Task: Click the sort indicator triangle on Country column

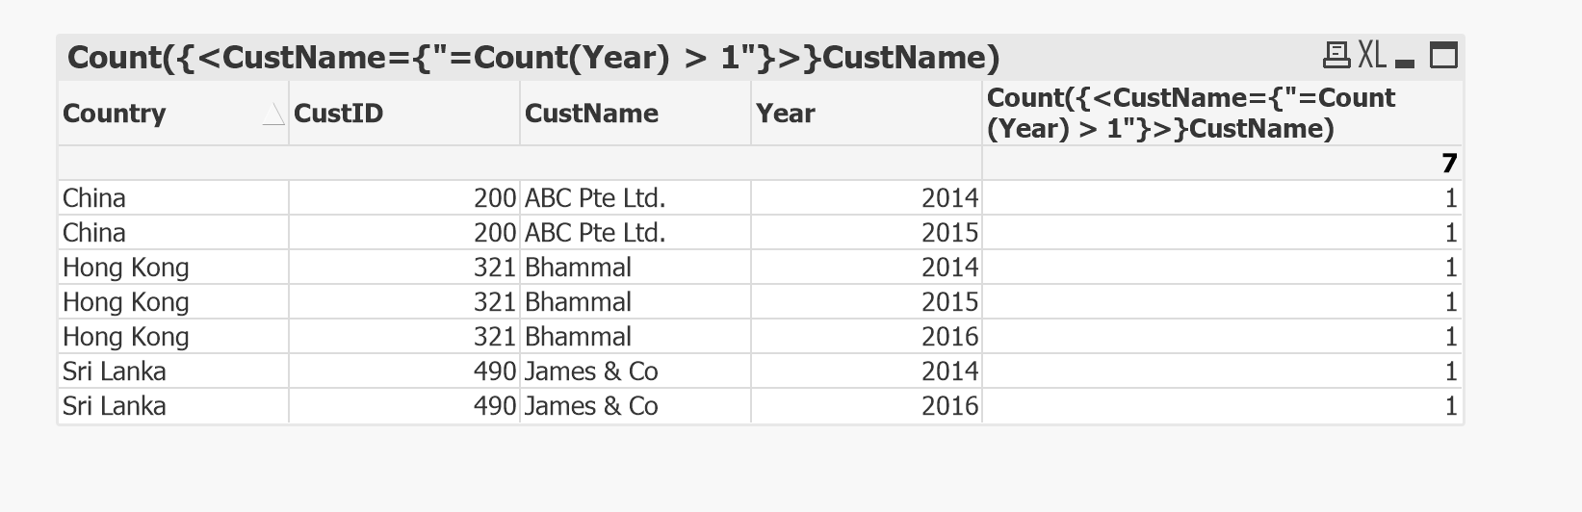Action: pyautogui.click(x=273, y=115)
